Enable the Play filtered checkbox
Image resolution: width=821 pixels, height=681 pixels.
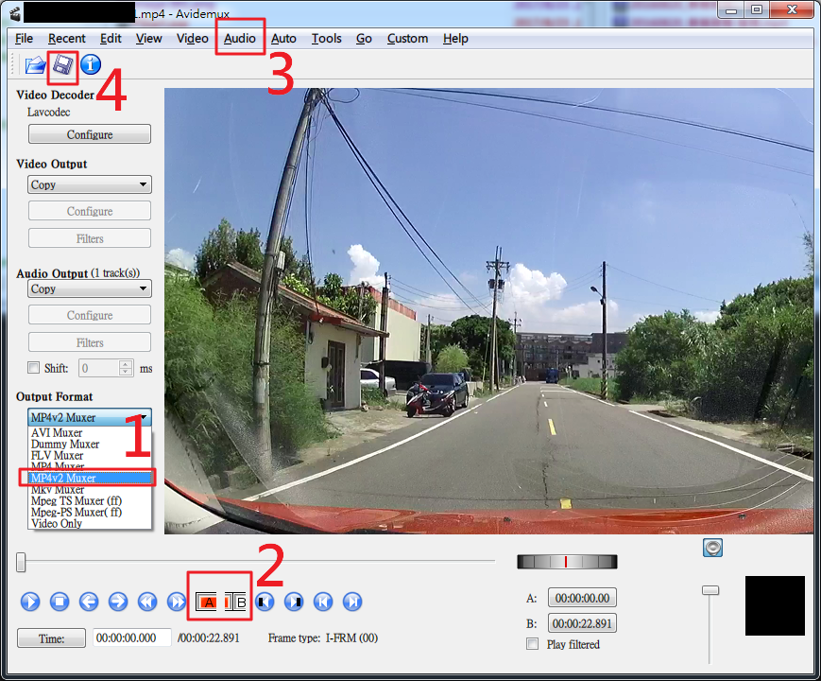tap(532, 644)
